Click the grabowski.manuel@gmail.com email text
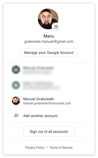 click(49, 41)
